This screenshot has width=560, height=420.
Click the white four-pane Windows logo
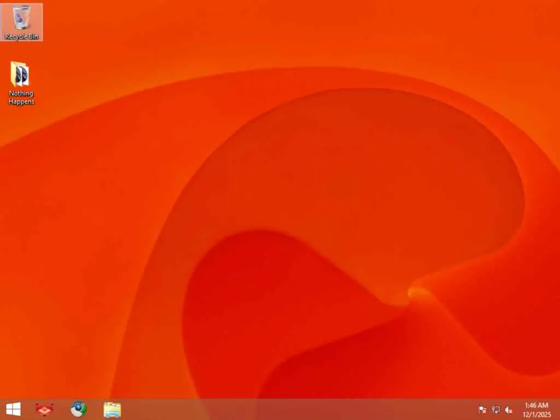click(13, 409)
